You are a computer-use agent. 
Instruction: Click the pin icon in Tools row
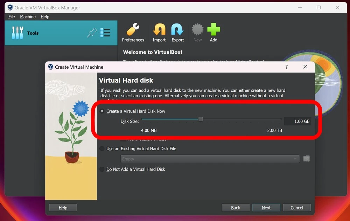[x=92, y=33]
